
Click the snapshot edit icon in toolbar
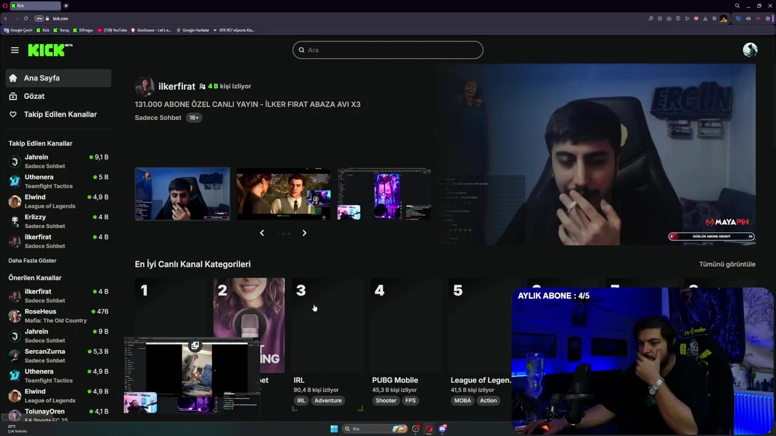pos(660,18)
